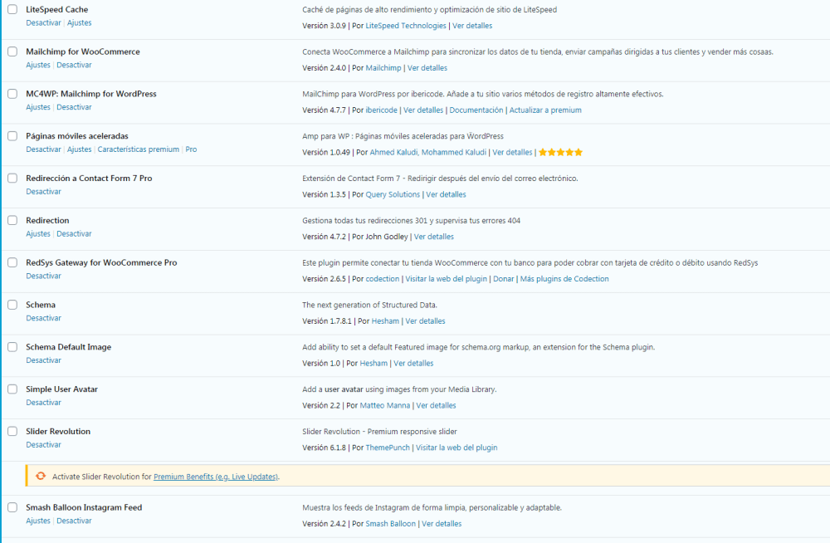Click the five-star rating for Páginas móviles aceleradas
The height and width of the screenshot is (543, 830).
[560, 153]
